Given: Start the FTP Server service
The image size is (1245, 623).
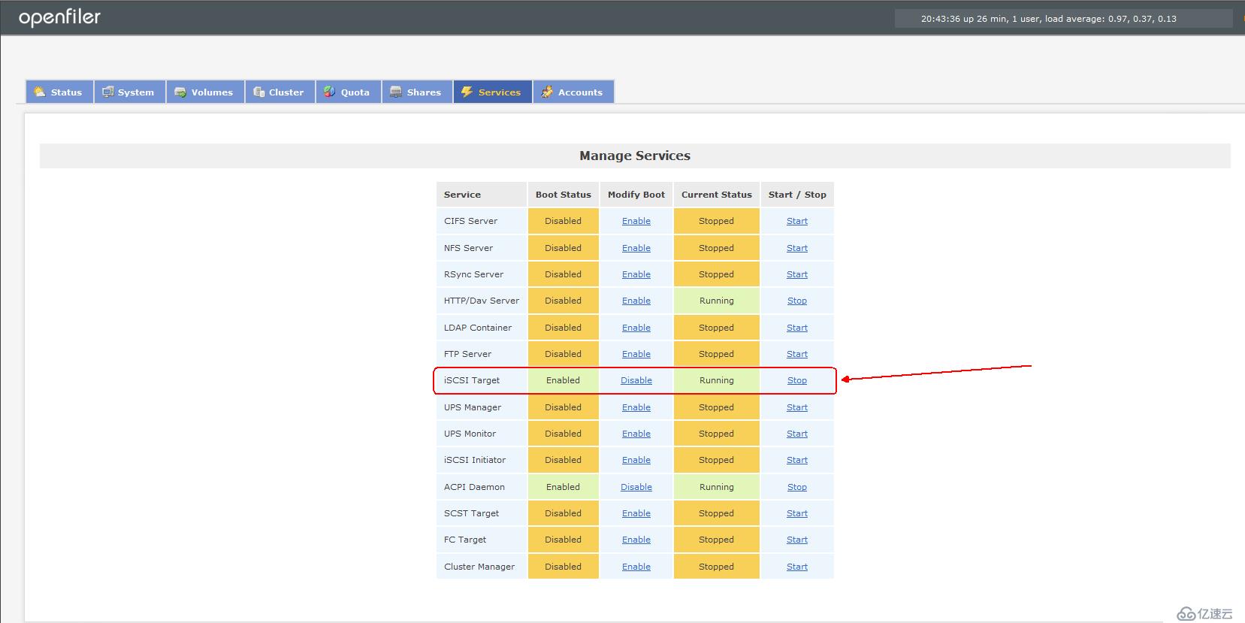Looking at the screenshot, I should pos(797,354).
